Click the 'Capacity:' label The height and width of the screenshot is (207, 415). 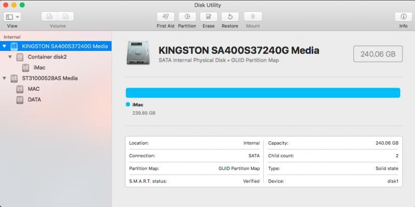pyautogui.click(x=278, y=143)
